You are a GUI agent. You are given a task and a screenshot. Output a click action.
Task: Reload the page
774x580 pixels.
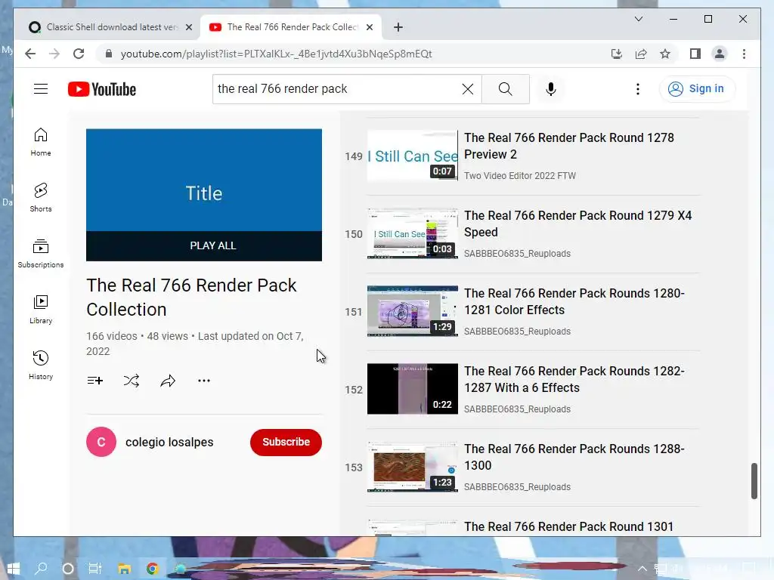pyautogui.click(x=79, y=54)
